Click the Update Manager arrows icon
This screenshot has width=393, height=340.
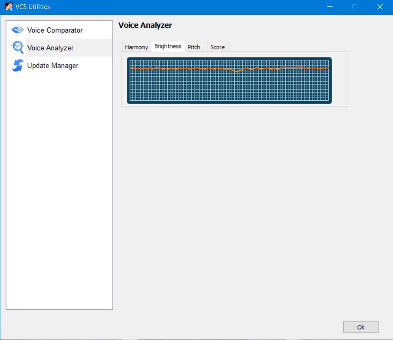[x=18, y=65]
